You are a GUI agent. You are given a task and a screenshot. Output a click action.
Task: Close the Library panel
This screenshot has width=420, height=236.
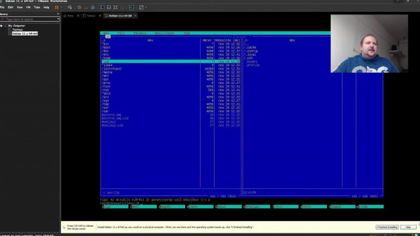[58, 14]
